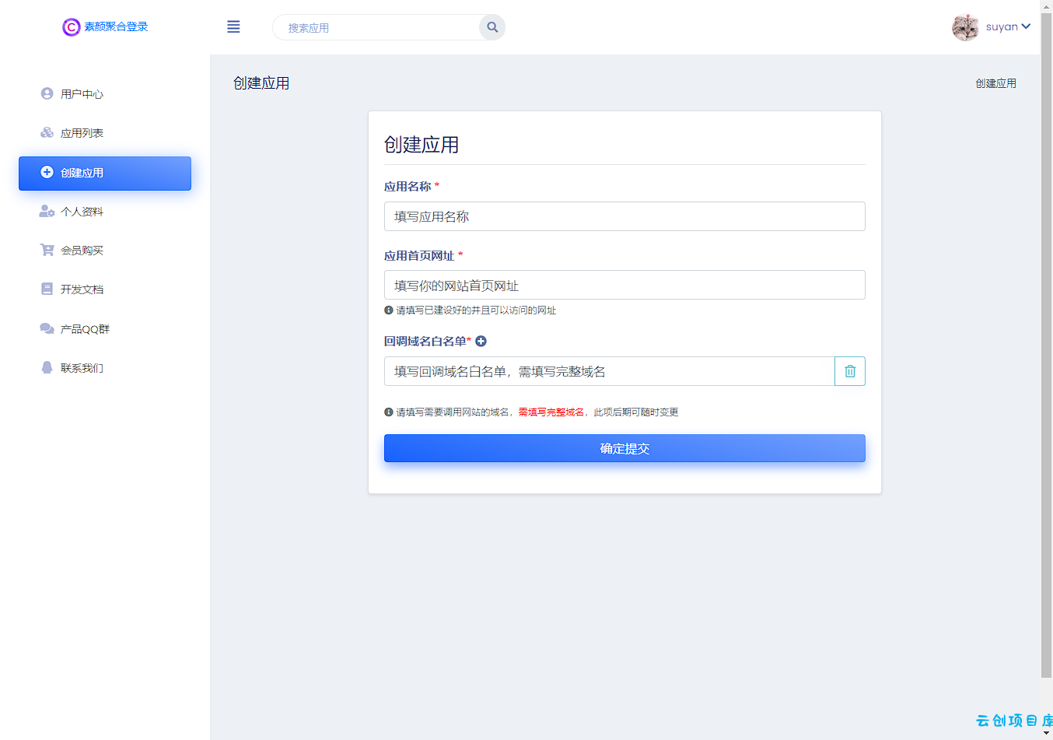Open 应用列表 menu item
This screenshot has width=1053, height=740.
pos(105,133)
